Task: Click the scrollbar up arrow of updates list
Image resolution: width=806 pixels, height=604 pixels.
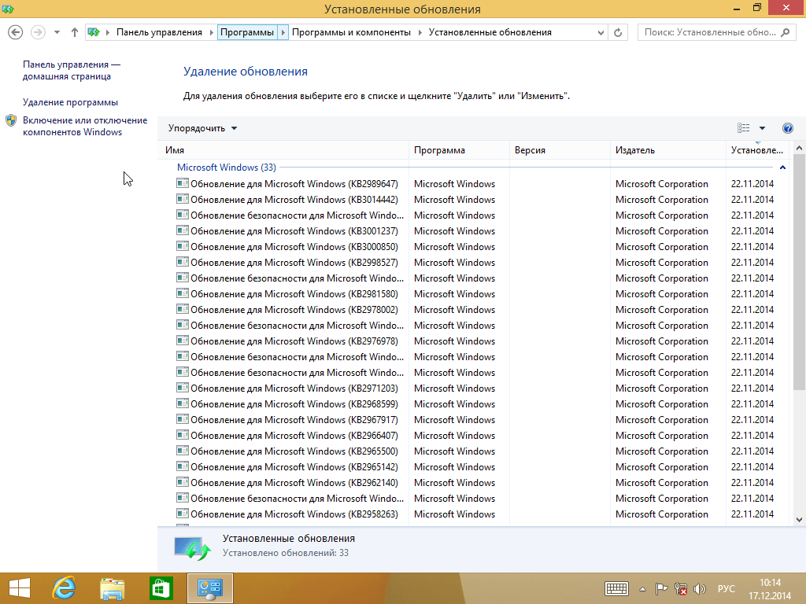Action: pos(799,148)
